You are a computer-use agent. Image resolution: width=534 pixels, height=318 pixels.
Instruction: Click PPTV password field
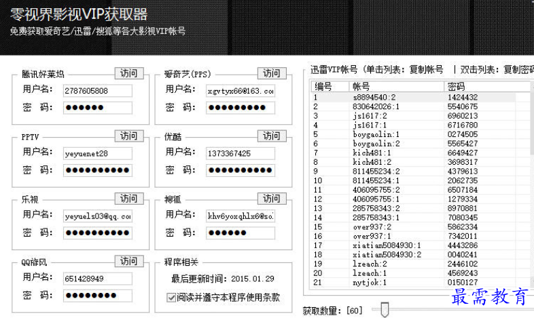(x=98, y=170)
